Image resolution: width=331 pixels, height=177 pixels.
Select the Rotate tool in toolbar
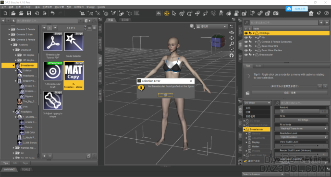[x=189, y=13]
